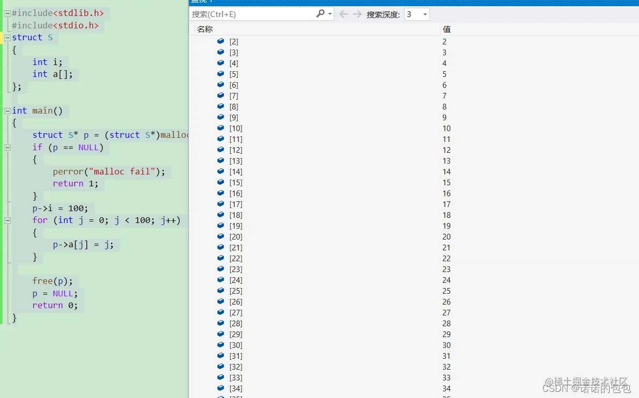This screenshot has height=398, width=639.
Task: Select the [15] array element name
Action: (x=236, y=183)
